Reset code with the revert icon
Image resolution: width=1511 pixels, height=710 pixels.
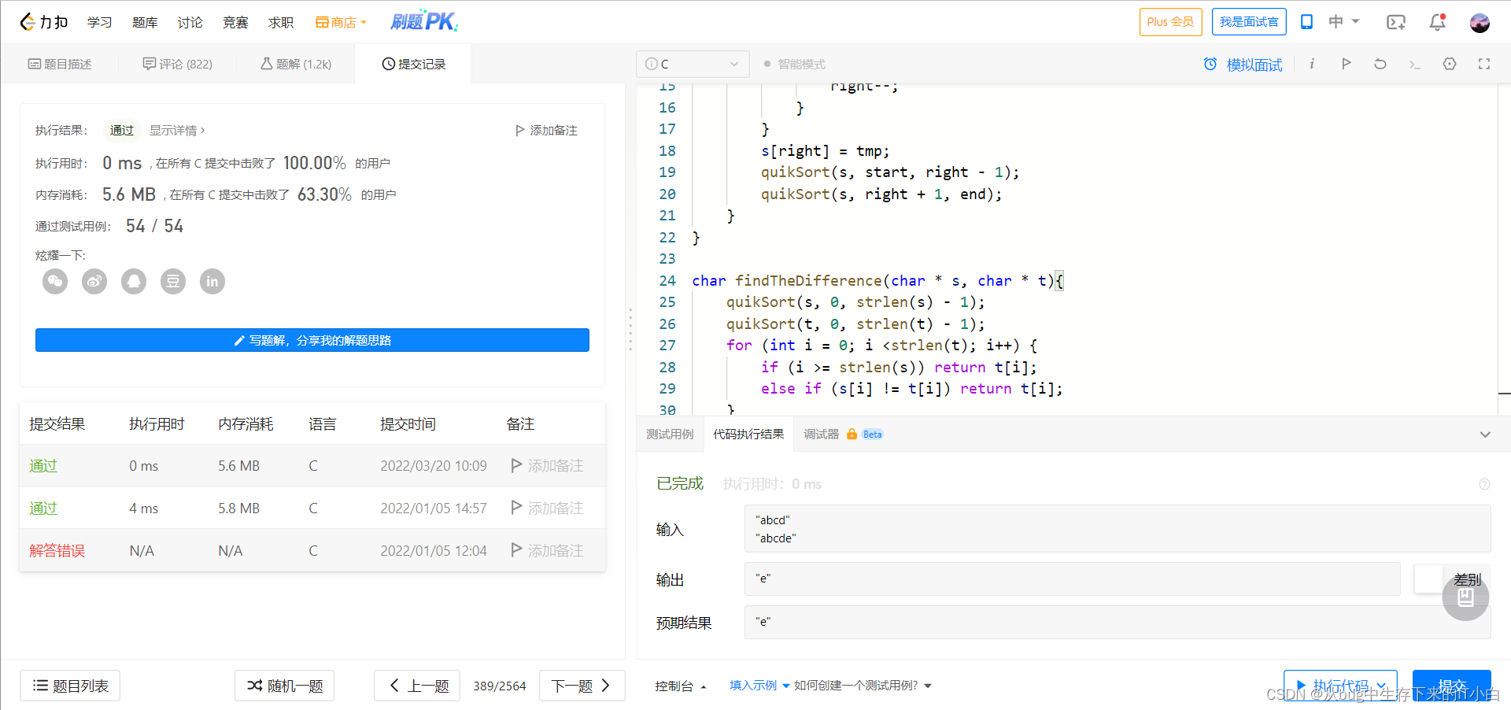[1380, 64]
